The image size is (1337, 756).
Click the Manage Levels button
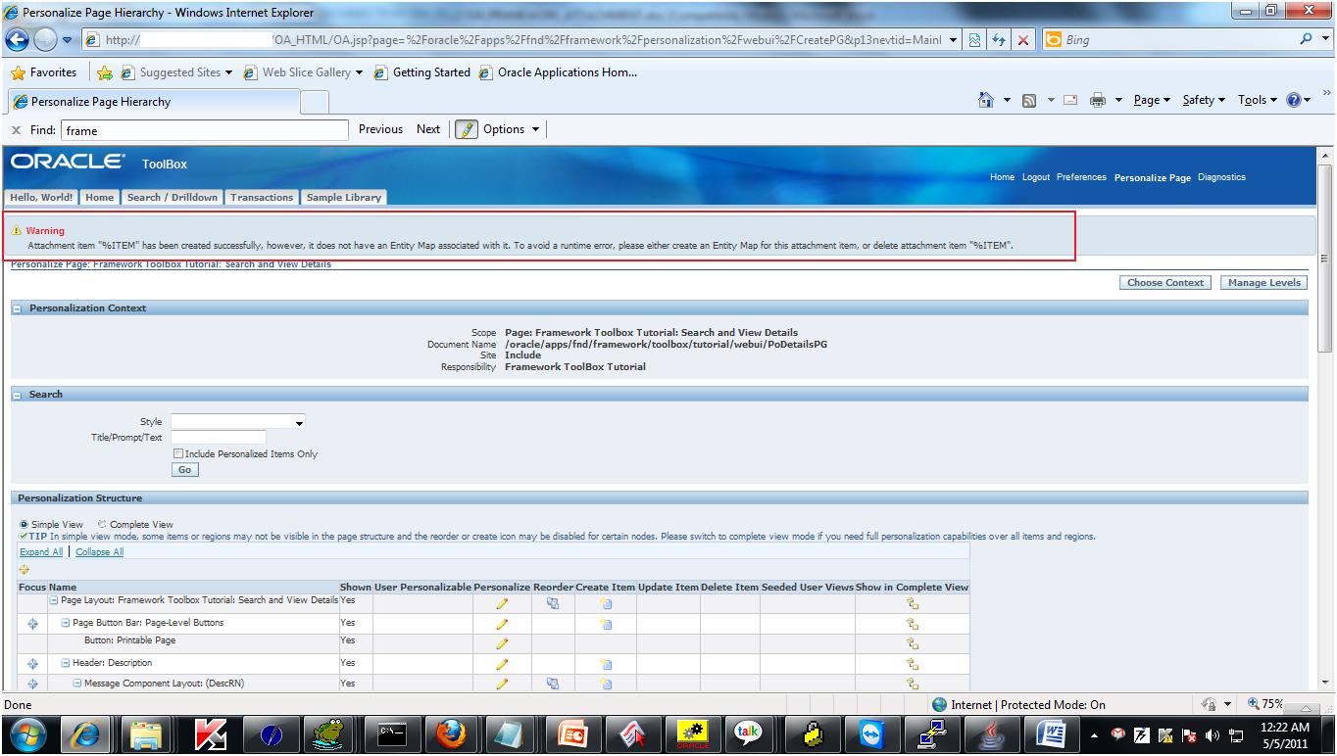pos(1263,283)
